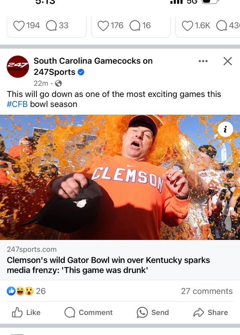Tap the 247Sports page profile picture
Image resolution: width=240 pixels, height=335 pixels.
point(18,67)
